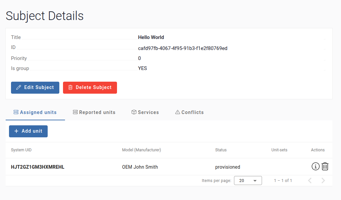Image resolution: width=341 pixels, height=200 pixels.
Task: Show the Conflicts tab
Action: (189, 112)
